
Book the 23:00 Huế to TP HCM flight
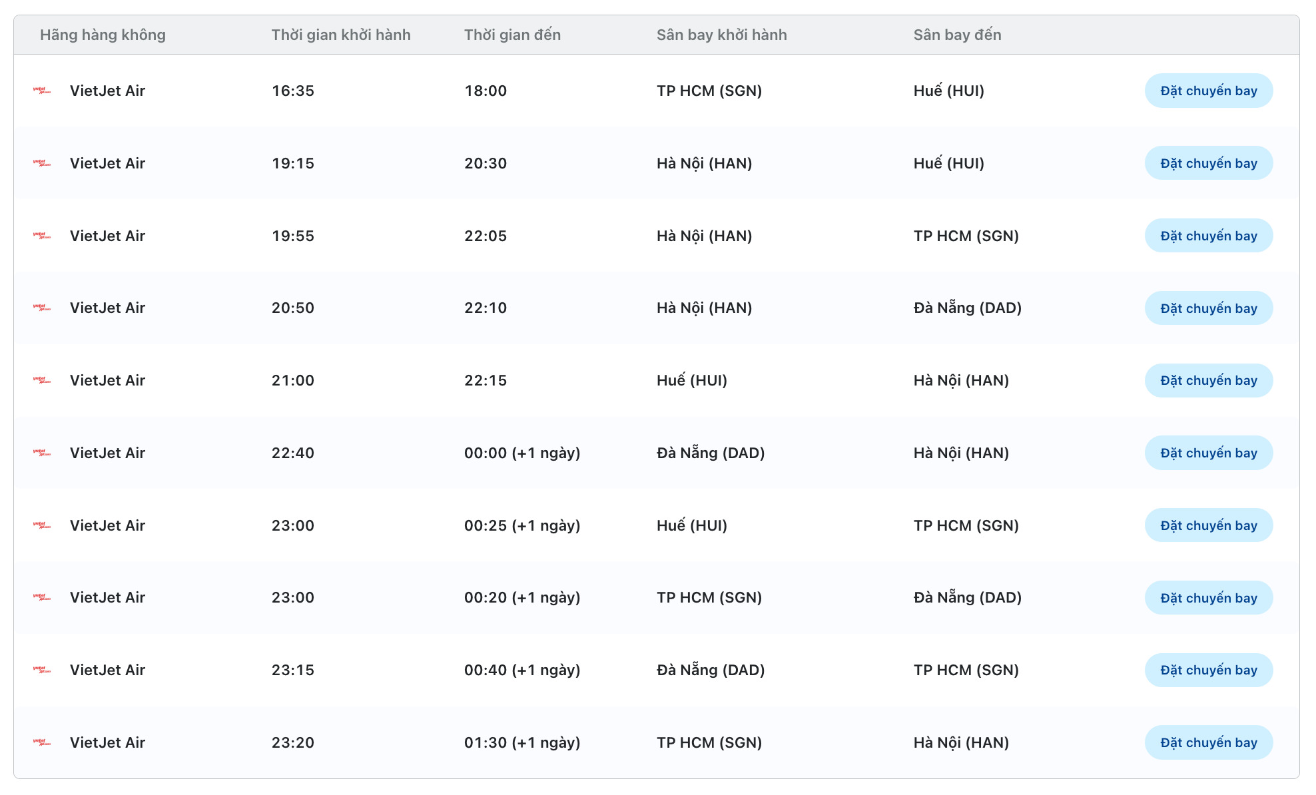click(x=1208, y=525)
